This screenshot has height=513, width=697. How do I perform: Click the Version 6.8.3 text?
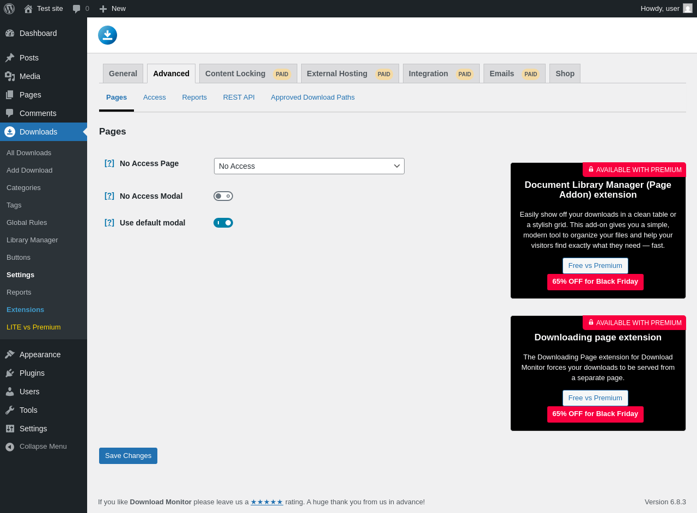[665, 502]
